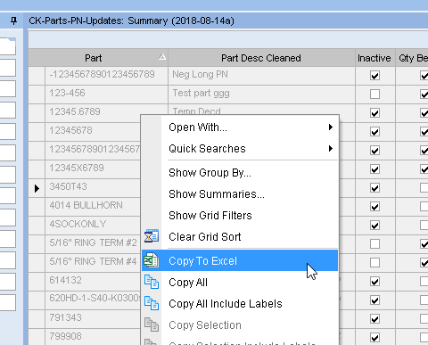Check Inactive for 5/16" RING TERM #4
This screenshot has height=345, width=428.
click(374, 263)
